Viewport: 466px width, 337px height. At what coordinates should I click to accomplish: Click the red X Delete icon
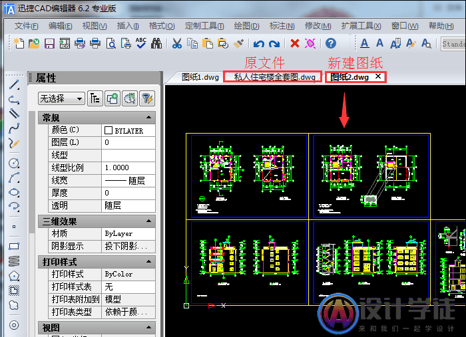pyautogui.click(x=294, y=43)
